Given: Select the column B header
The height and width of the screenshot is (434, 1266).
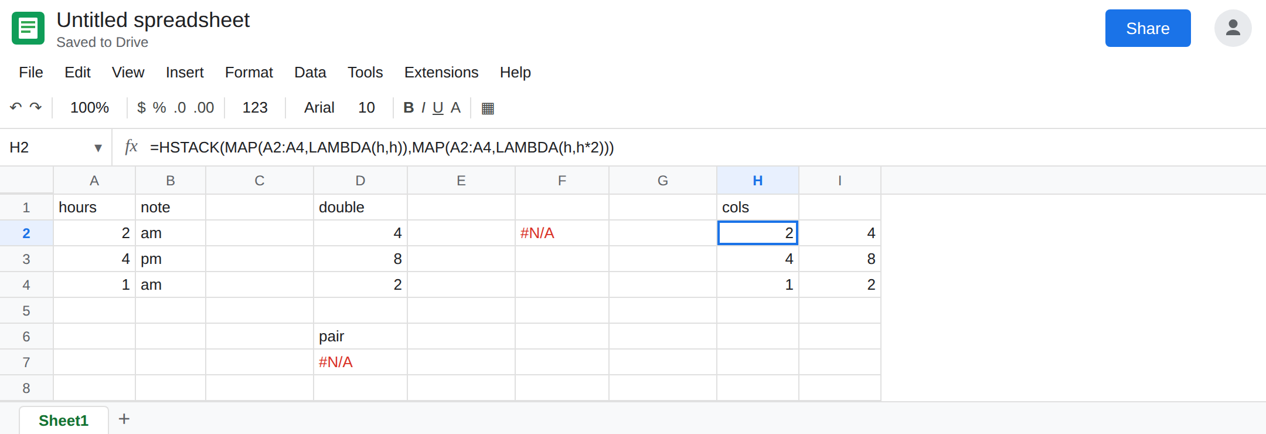Looking at the screenshot, I should pos(171,181).
